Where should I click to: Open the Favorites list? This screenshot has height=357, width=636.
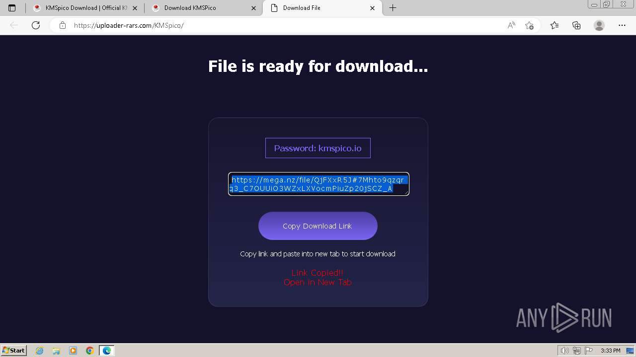point(555,25)
